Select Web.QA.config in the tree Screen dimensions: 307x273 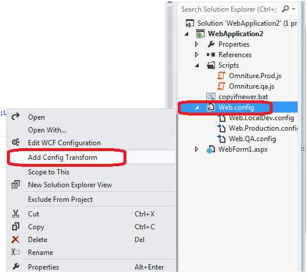(252, 139)
